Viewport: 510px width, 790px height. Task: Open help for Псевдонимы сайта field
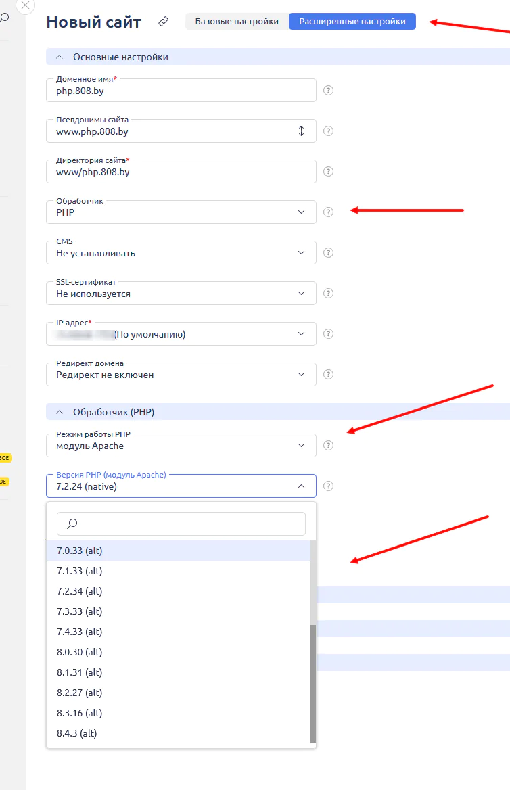(328, 131)
